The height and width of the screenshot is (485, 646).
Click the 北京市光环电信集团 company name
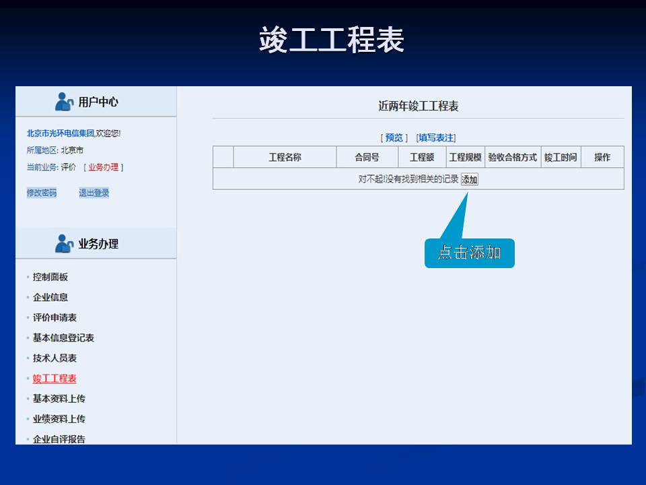coord(61,133)
